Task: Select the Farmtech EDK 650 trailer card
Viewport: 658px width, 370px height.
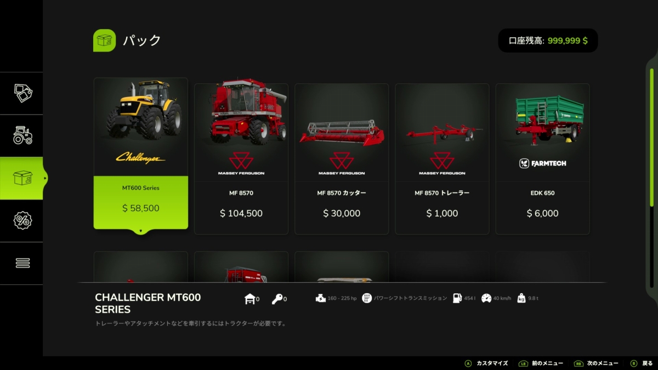Action: point(543,159)
